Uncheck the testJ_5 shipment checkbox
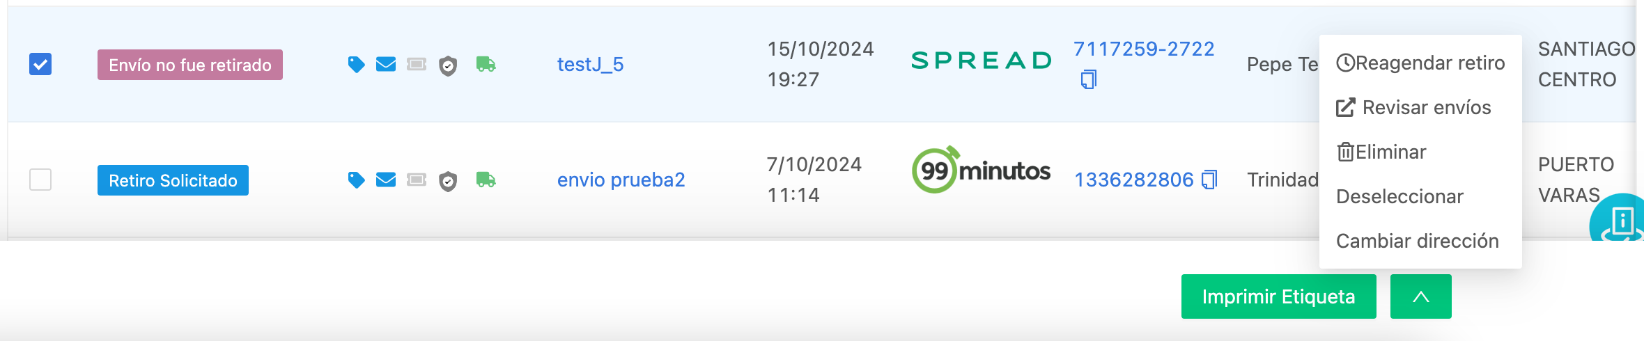 click(x=40, y=64)
